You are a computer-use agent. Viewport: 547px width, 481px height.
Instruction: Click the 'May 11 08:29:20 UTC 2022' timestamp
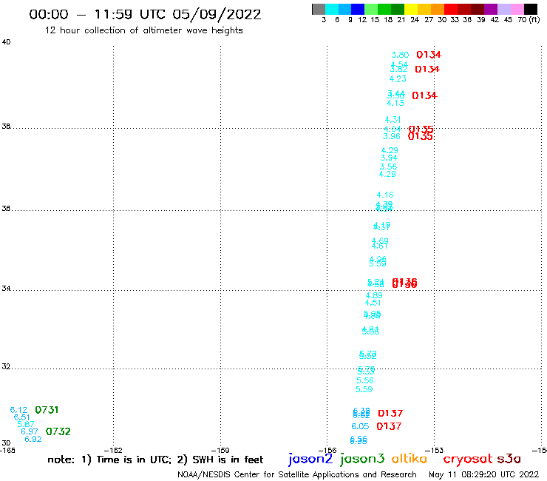click(x=484, y=474)
